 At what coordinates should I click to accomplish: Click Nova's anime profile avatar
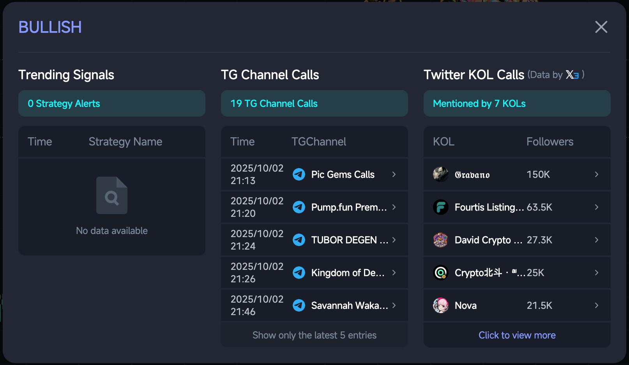pyautogui.click(x=441, y=305)
